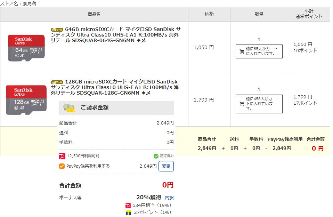Image resolution: width=333 pixels, height=217 pixels.
Task: Click the PayPay Mall badge on 128GB item
Action: pos(57,82)
